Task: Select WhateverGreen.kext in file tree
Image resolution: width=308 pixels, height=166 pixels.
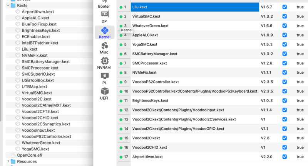Action: 41,143
